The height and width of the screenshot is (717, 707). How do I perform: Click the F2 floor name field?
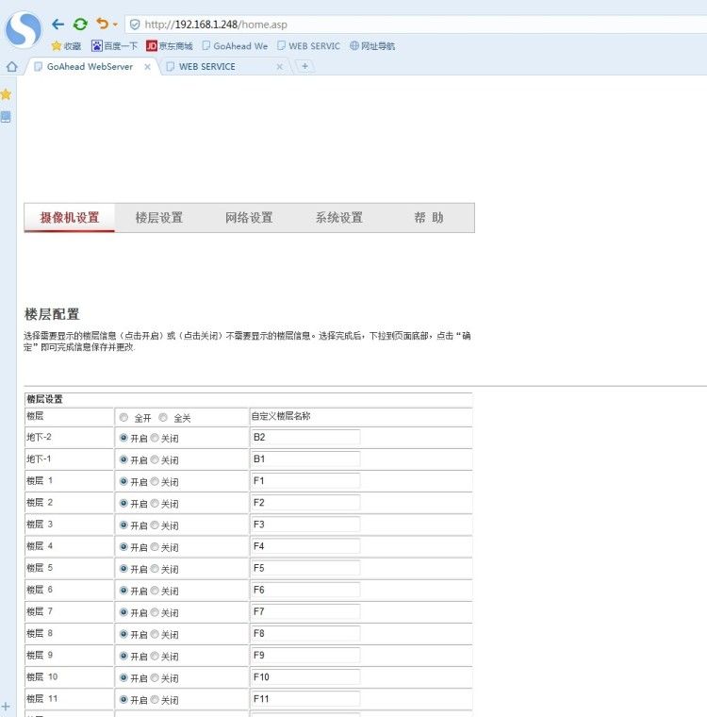[305, 503]
